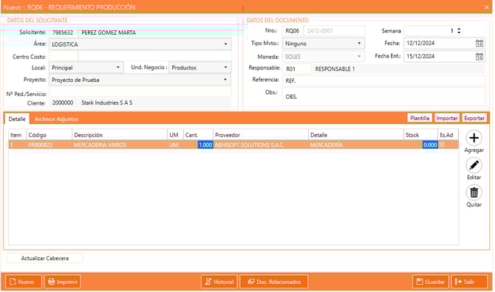
Task: Select cell PR800022 in the grid
Action: pyautogui.click(x=49, y=145)
